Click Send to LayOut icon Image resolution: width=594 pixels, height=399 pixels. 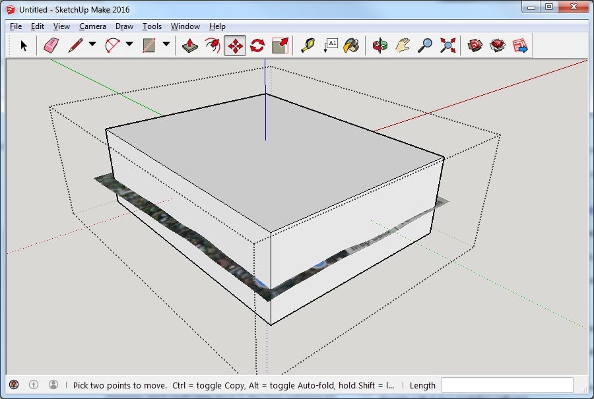(520, 46)
